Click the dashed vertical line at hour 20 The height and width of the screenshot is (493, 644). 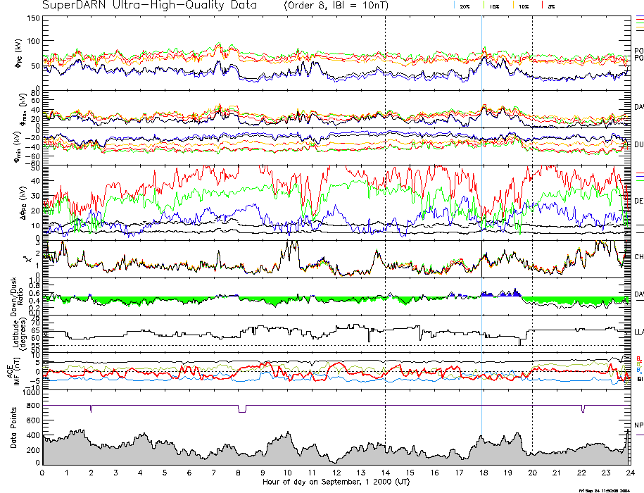click(532, 211)
